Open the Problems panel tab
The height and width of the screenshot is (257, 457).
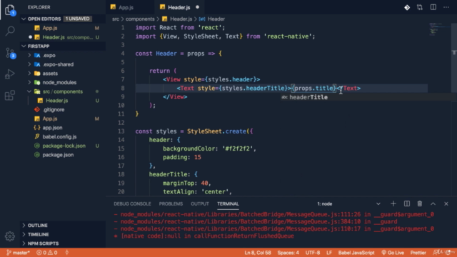tap(171, 203)
